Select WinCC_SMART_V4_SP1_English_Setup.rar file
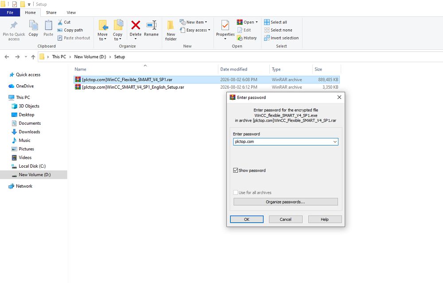Image resolution: width=443 pixels, height=283 pixels. (206, 87)
